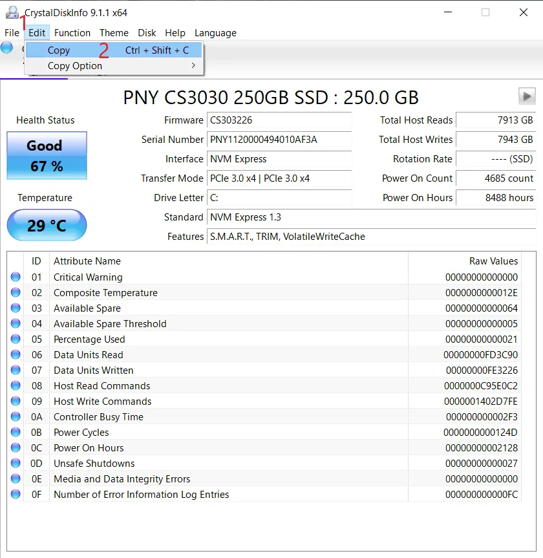Viewport: 543px width, 558px height.
Task: Click the Firmware value field
Action: point(279,120)
